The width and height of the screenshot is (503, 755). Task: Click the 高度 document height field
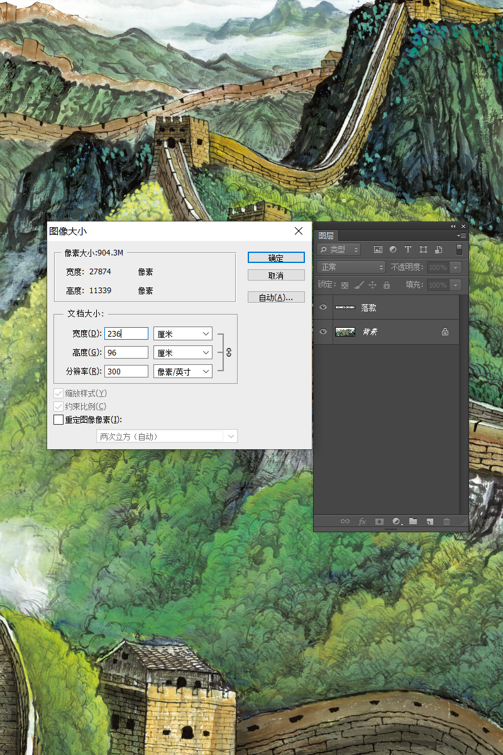pos(126,352)
